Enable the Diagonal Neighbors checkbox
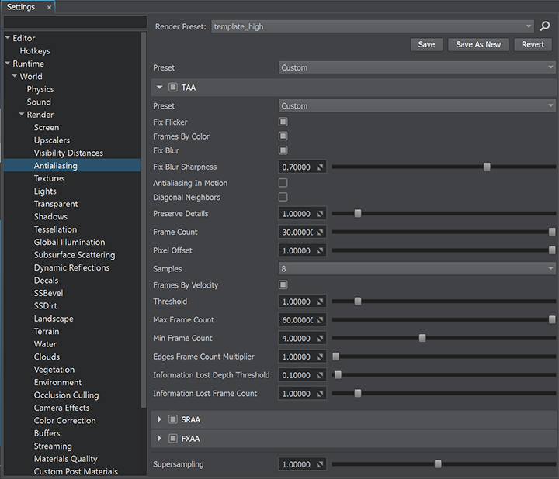 click(x=283, y=198)
